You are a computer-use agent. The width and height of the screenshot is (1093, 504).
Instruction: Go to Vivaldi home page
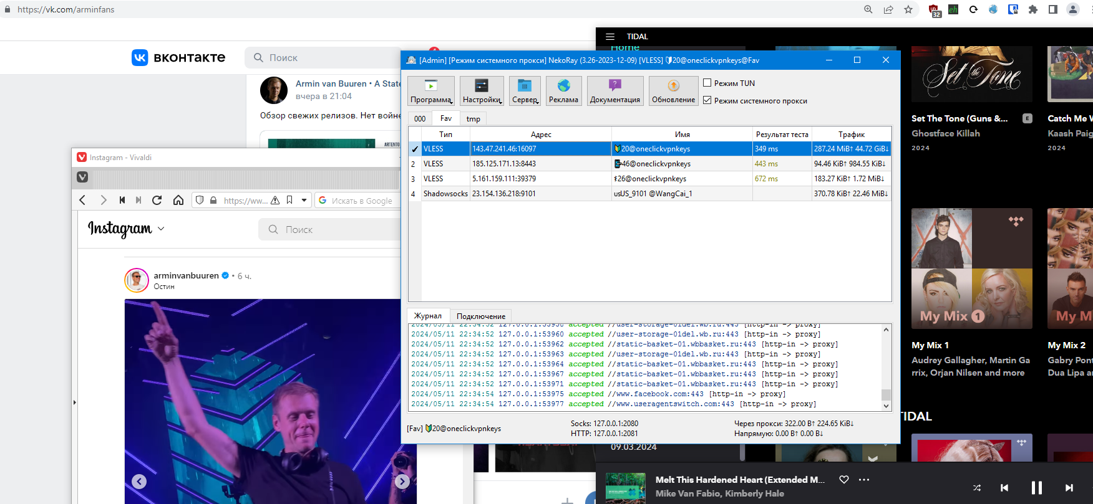tap(178, 200)
